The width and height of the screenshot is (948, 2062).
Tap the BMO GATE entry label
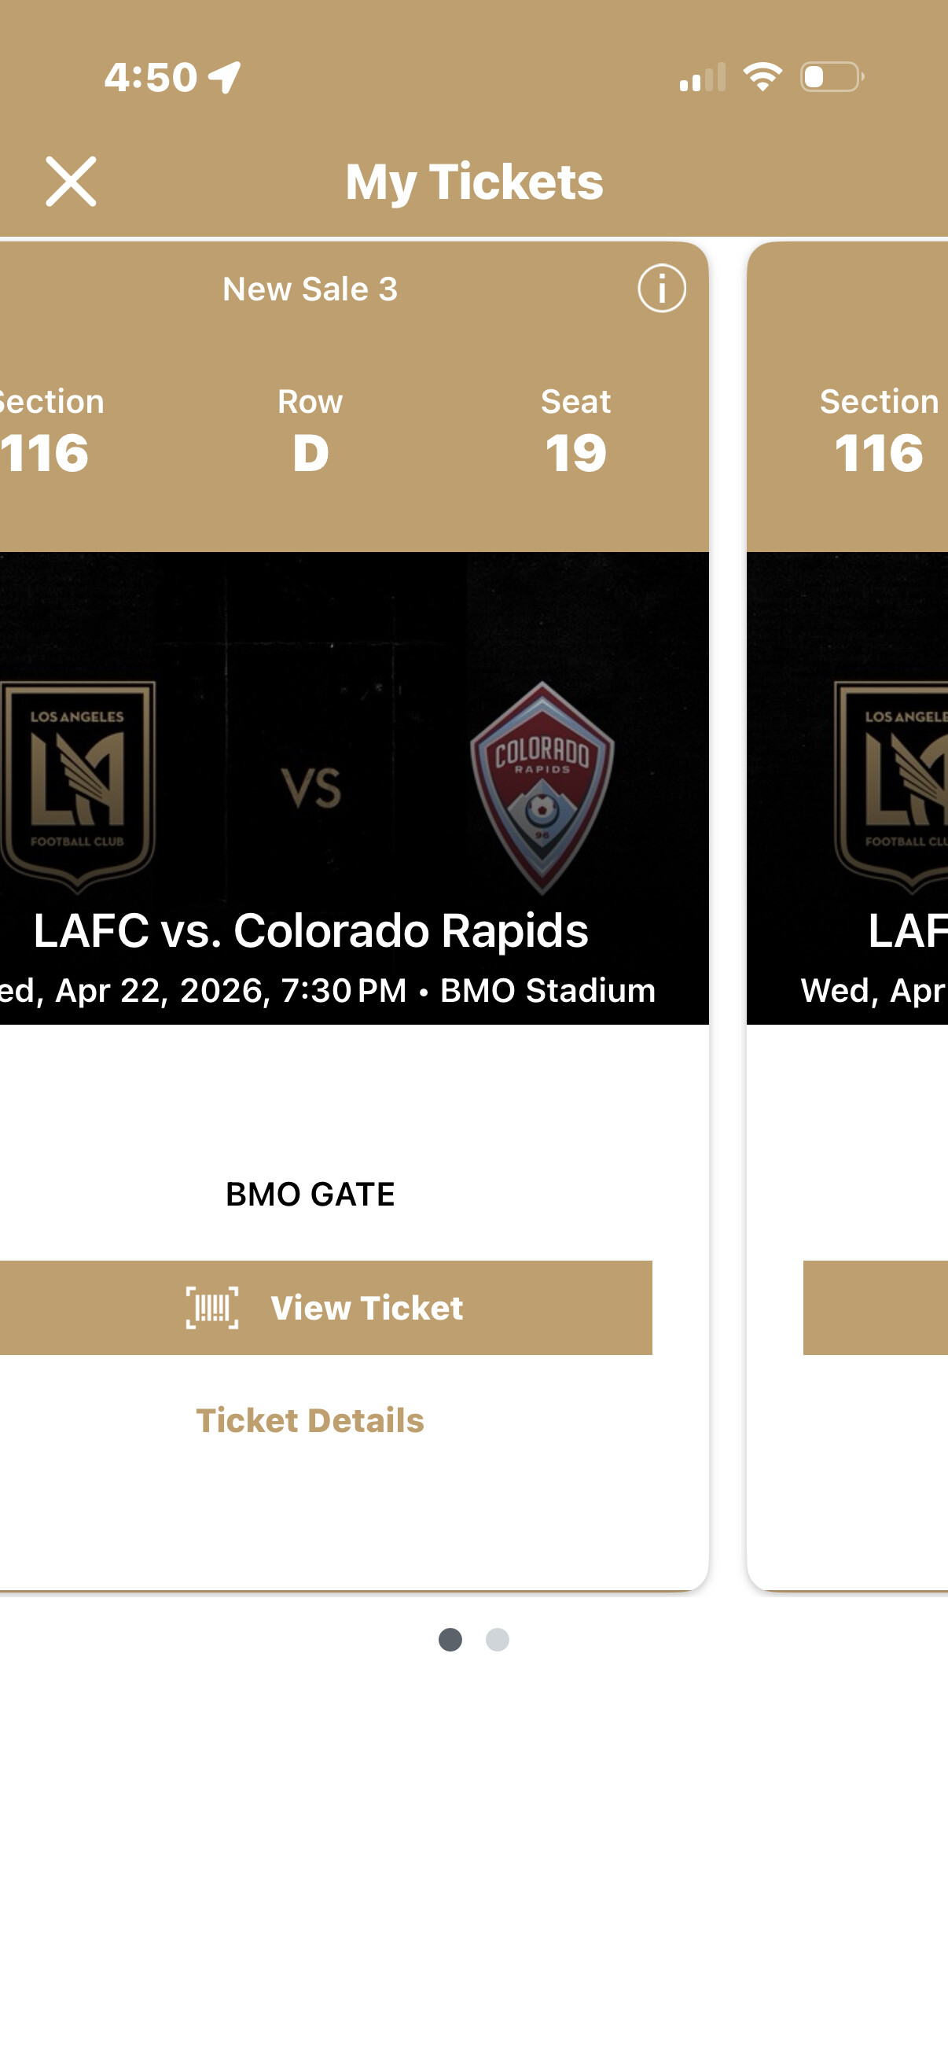tap(310, 1195)
